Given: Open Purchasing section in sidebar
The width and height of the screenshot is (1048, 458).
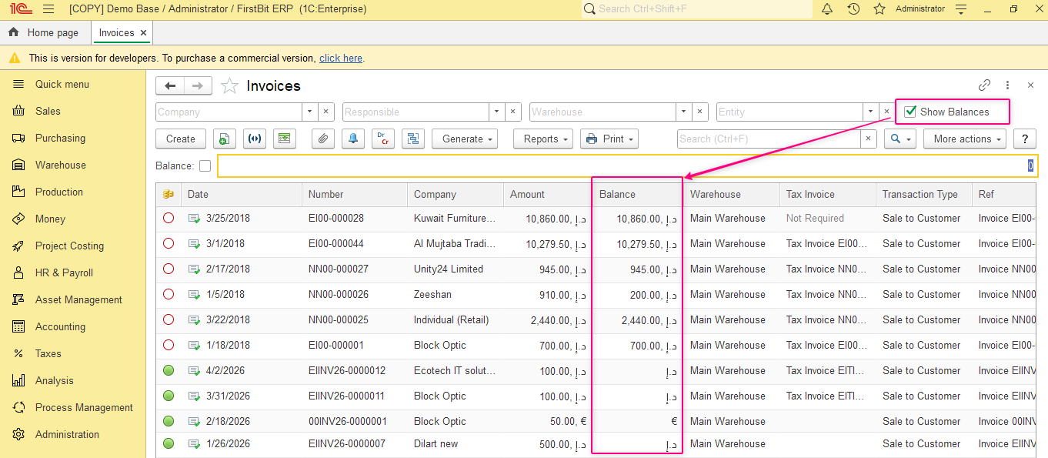Looking at the screenshot, I should click(60, 138).
